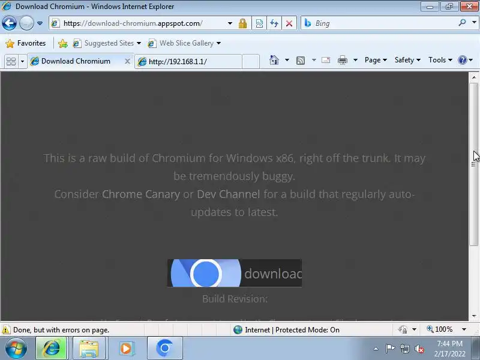This screenshot has width=480, height=360.
Task: Open the Safety menu
Action: (407, 60)
